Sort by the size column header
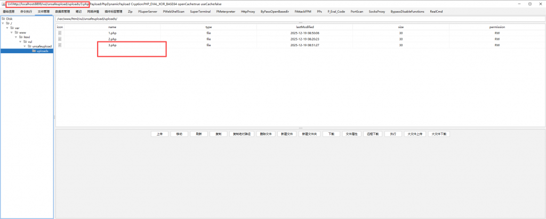This screenshot has width=546, height=219. (401, 27)
